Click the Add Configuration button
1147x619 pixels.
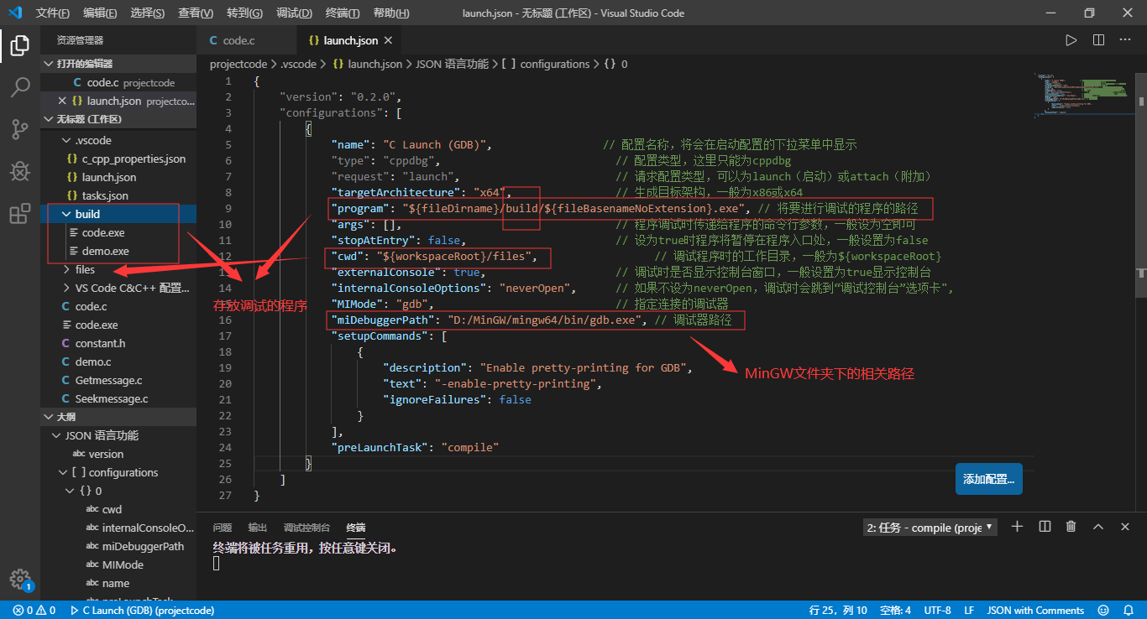click(x=988, y=479)
